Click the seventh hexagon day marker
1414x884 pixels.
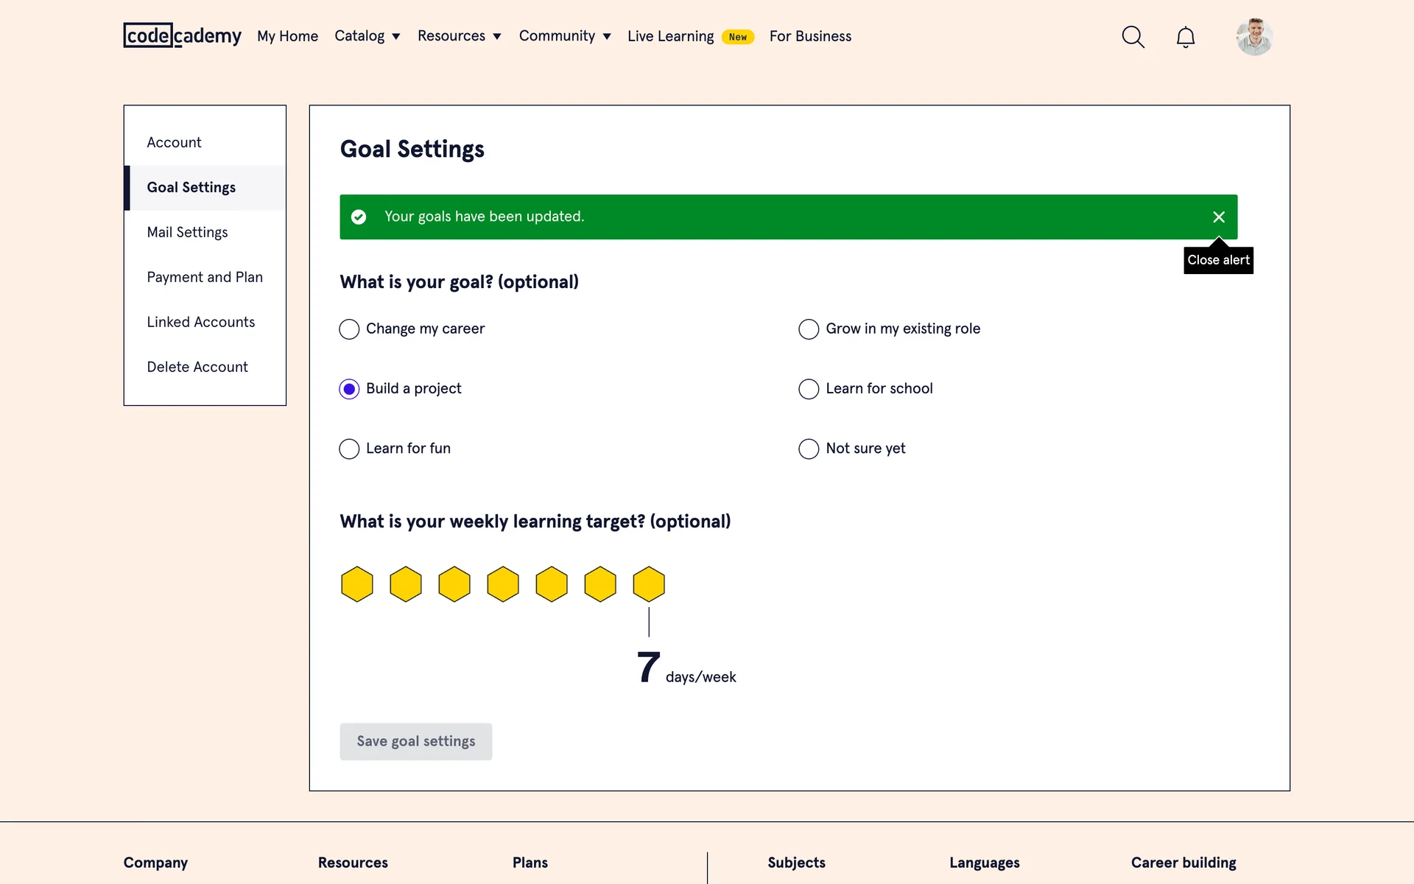[x=649, y=584]
